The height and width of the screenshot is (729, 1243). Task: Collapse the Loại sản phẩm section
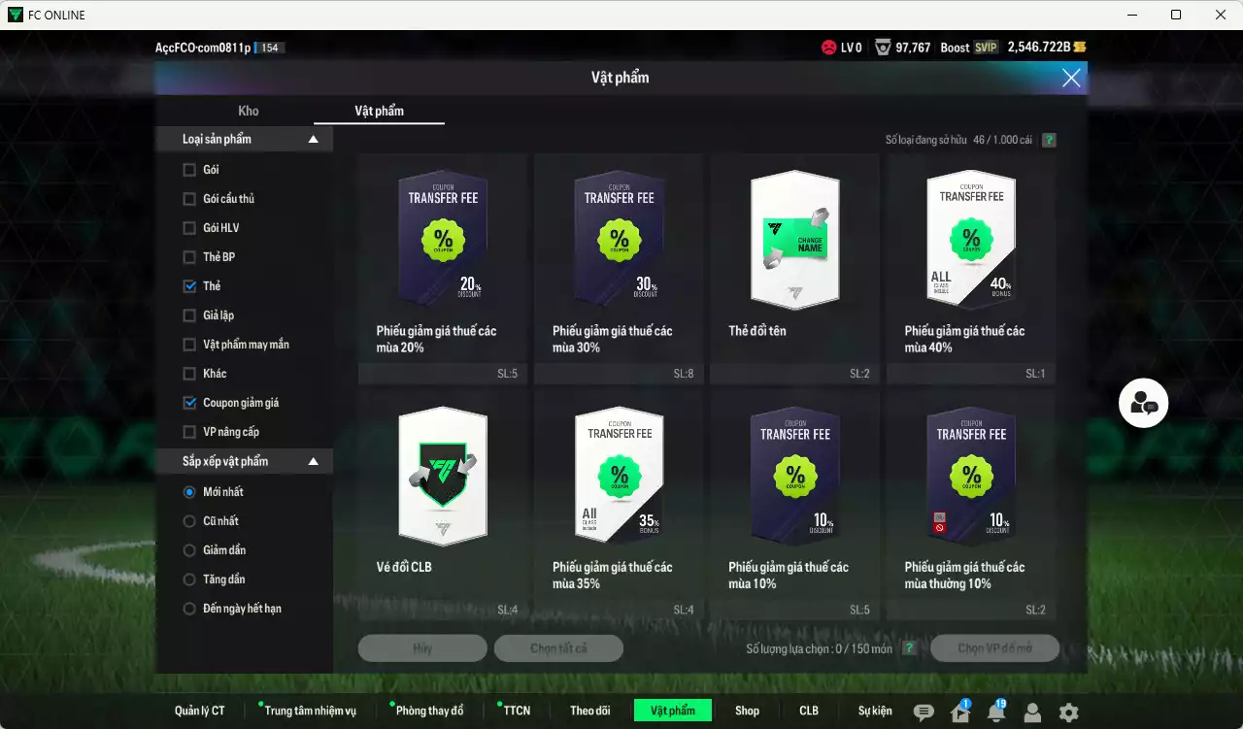pyautogui.click(x=313, y=139)
